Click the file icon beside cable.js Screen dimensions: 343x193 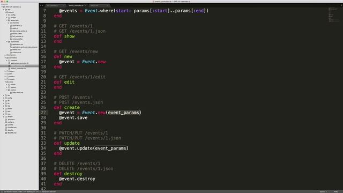(11, 28)
